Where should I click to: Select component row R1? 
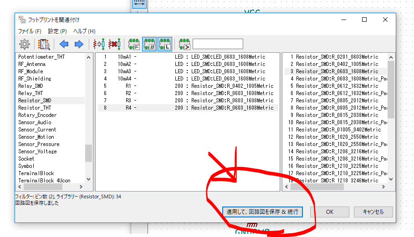point(188,86)
